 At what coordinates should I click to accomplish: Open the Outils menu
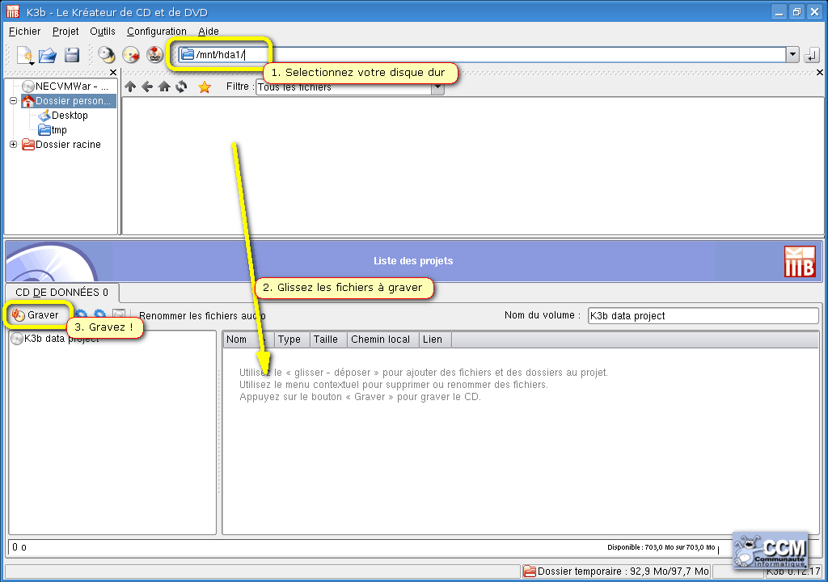[103, 32]
